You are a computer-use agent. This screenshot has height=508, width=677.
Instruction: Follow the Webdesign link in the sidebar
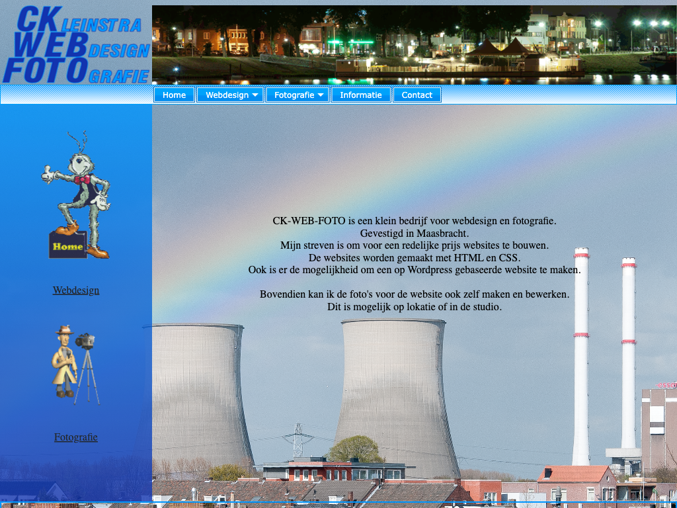point(76,290)
